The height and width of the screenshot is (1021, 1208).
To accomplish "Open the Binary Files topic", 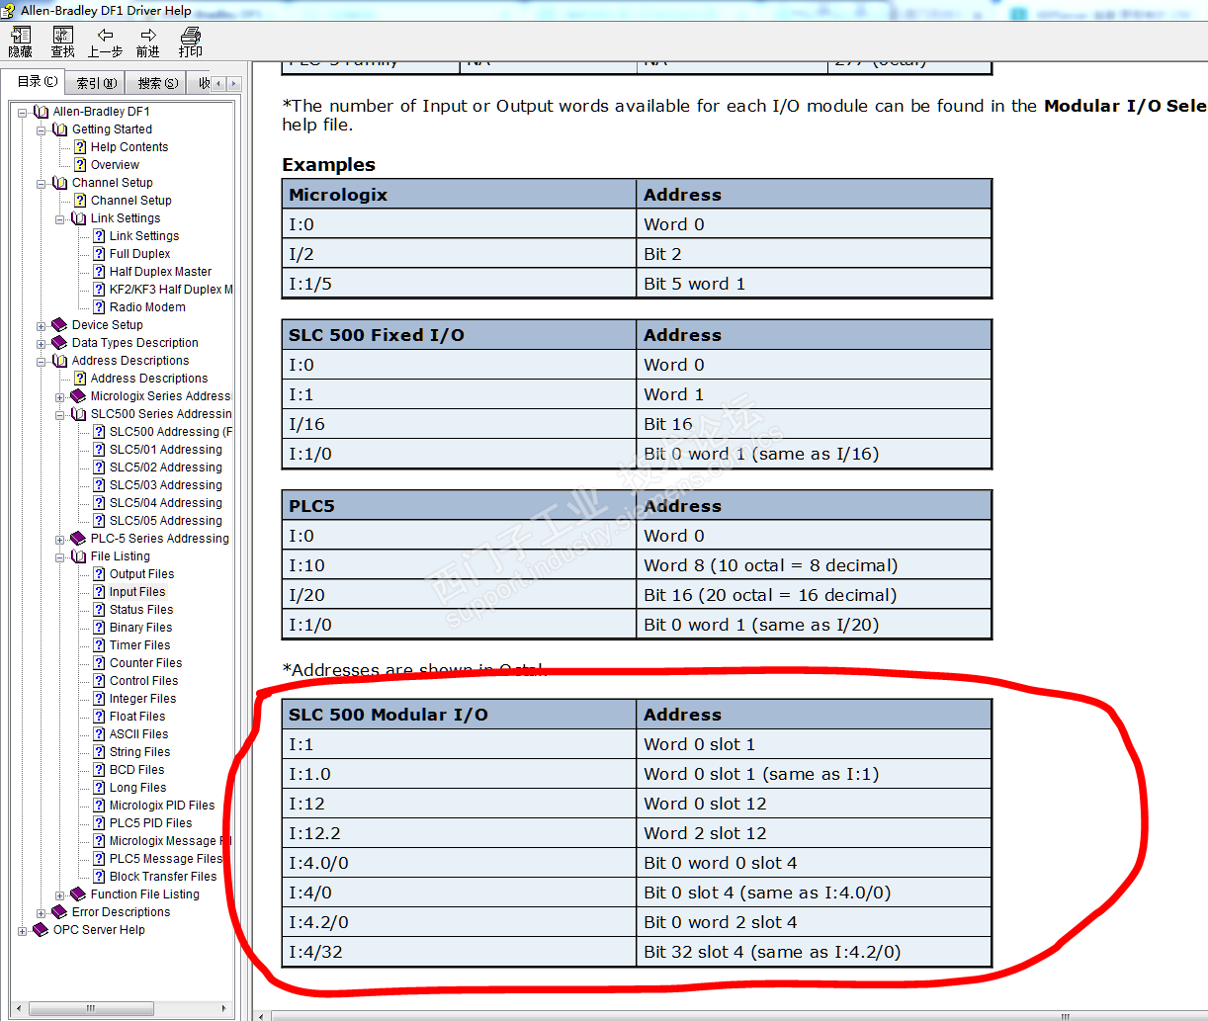I will [140, 628].
